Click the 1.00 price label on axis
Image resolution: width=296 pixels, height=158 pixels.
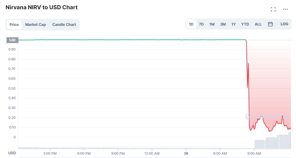pyautogui.click(x=12, y=40)
